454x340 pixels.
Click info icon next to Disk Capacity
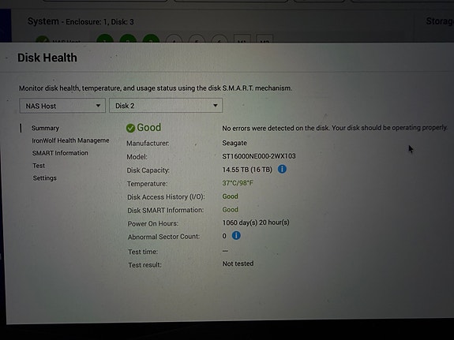[x=282, y=169]
